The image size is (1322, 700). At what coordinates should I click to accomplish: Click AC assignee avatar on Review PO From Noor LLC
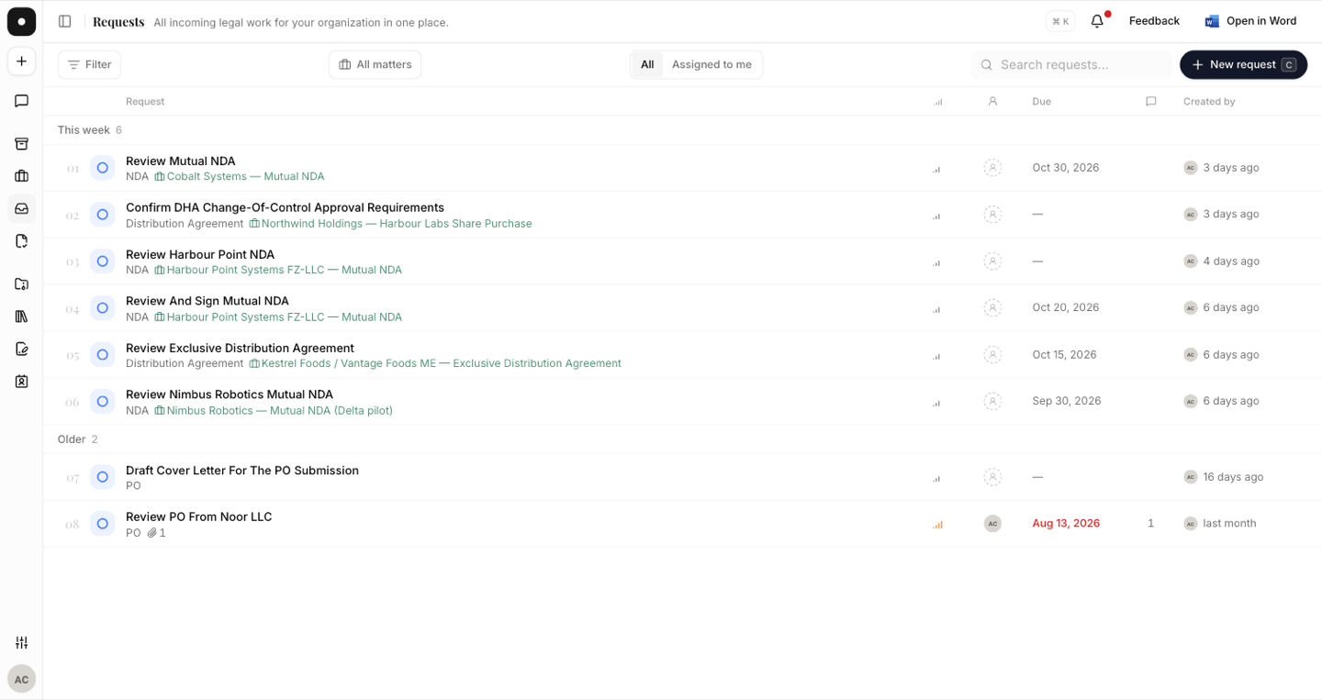coord(992,524)
